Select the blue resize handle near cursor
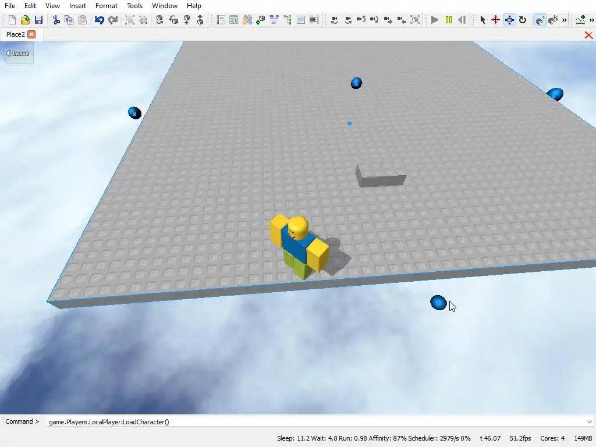 pyautogui.click(x=438, y=303)
